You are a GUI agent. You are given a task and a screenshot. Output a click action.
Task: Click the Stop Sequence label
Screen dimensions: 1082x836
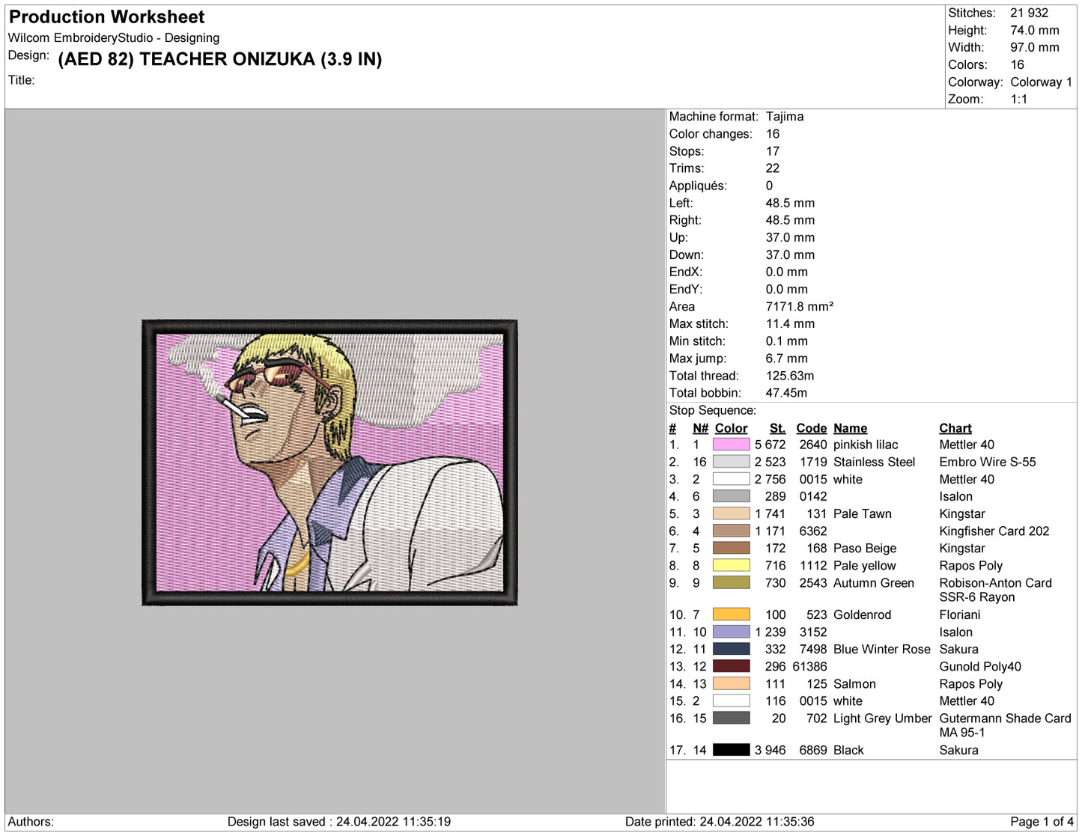click(x=713, y=410)
